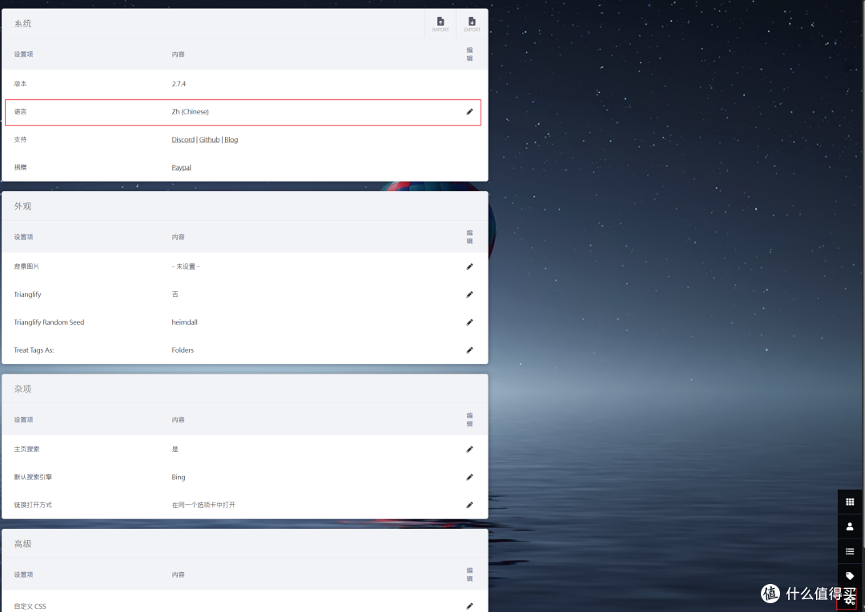Click the Trianglify Random Seed label
The width and height of the screenshot is (865, 612).
click(49, 322)
